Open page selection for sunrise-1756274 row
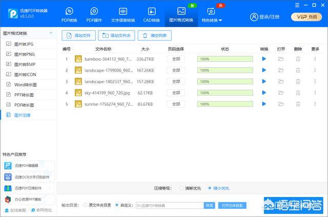This screenshot has width=328, height=217. 176,104
